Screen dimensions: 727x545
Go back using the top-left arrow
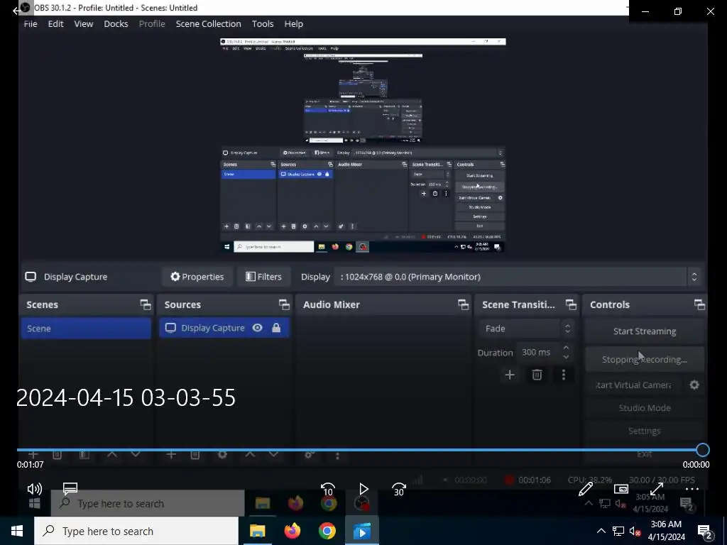(x=16, y=10)
